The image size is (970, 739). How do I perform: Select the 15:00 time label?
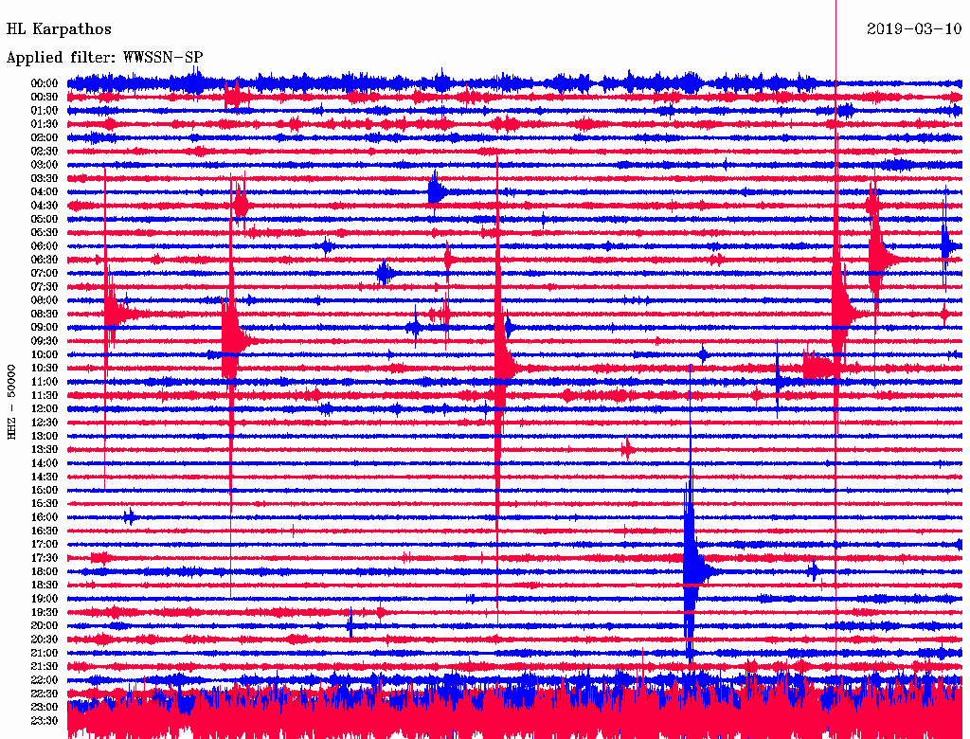[45, 490]
